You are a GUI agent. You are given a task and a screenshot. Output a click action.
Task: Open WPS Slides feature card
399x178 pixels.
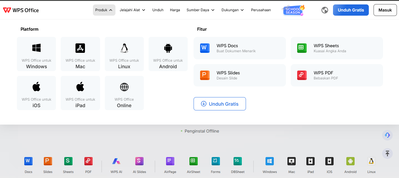click(240, 75)
